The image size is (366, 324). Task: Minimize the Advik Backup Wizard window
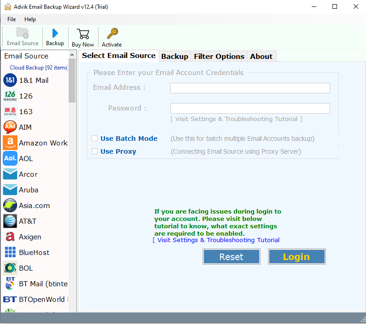pyautogui.click(x=314, y=6)
